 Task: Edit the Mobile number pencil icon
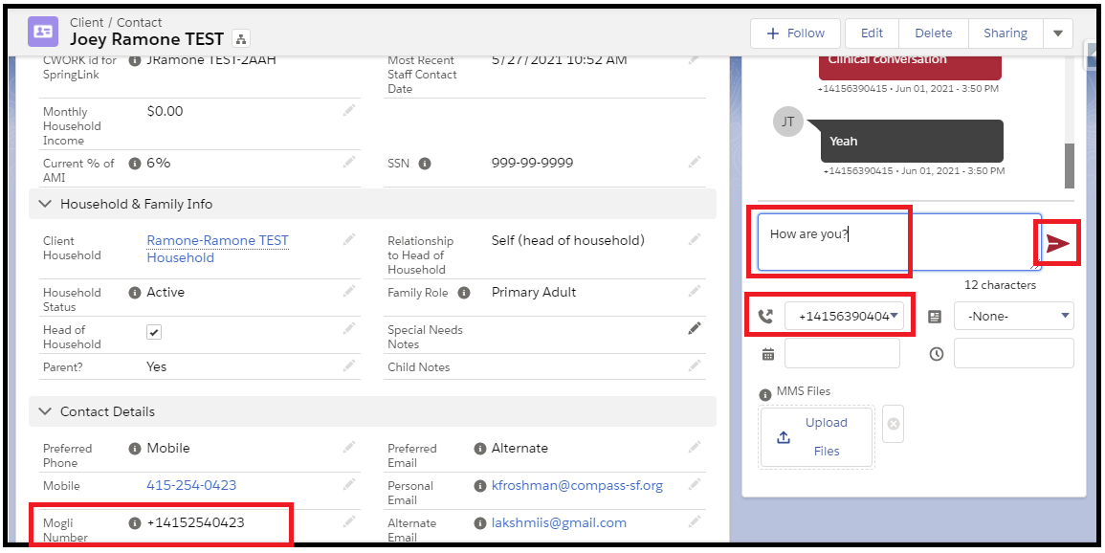[x=349, y=484]
